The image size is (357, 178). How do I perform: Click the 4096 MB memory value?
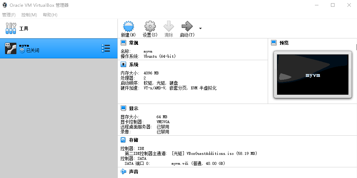[x=151, y=73]
